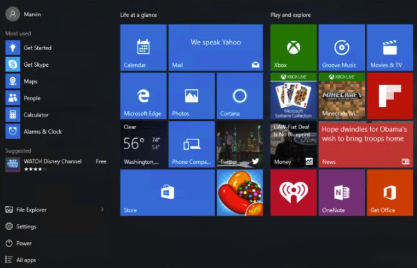Open the Money tile
Image resolution: width=417 pixels, height=268 pixels.
[x=293, y=145]
